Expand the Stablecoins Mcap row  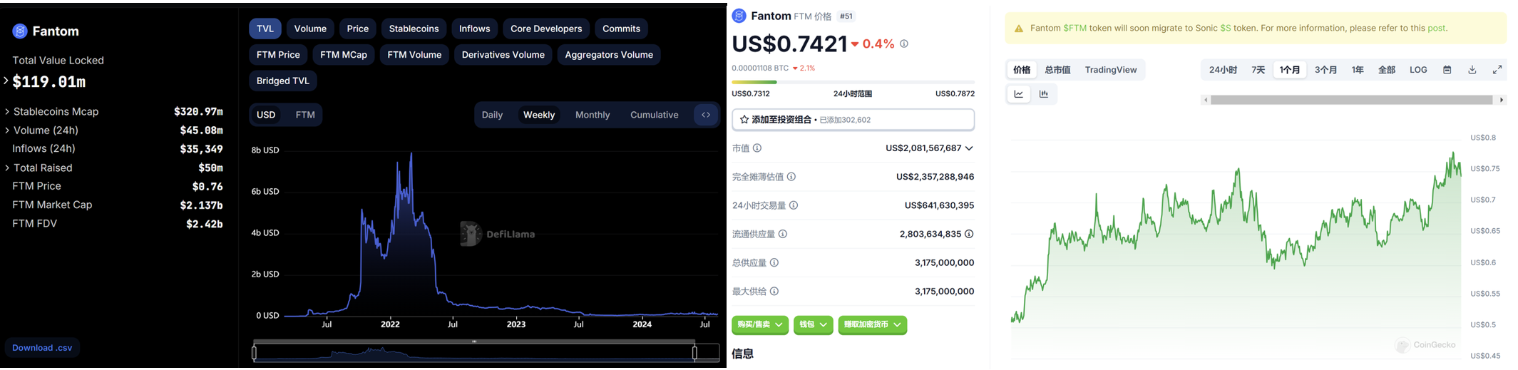point(7,112)
